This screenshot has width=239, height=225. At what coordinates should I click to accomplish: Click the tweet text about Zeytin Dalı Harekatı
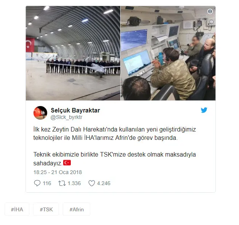point(115,134)
